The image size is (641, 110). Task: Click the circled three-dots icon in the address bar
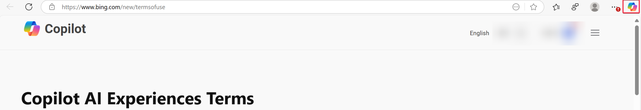point(516,7)
